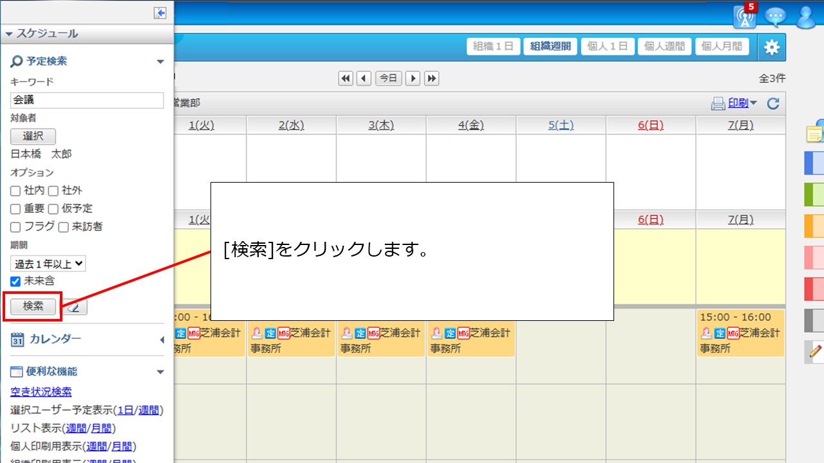Open the chat bubble icon in the header
Image resolution: width=824 pixels, height=463 pixels.
pos(776,17)
